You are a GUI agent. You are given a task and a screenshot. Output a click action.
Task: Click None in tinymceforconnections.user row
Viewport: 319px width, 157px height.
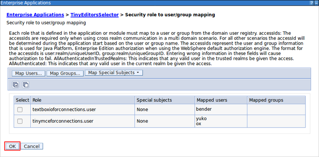click(x=142, y=121)
